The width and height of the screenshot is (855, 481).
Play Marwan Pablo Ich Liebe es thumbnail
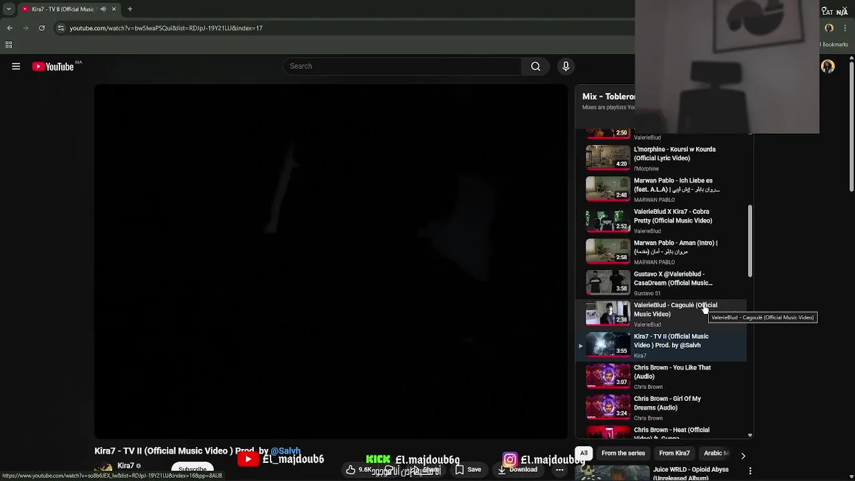(608, 189)
